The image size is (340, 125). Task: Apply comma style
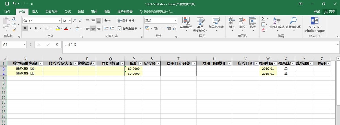coord(161,28)
